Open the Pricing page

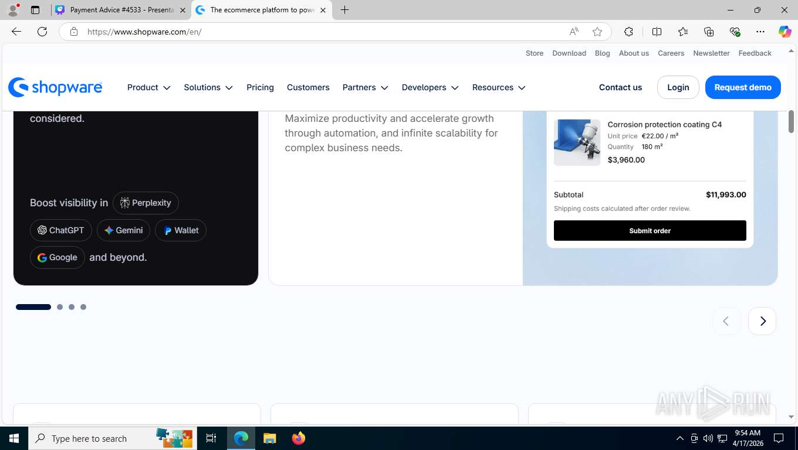coord(260,87)
